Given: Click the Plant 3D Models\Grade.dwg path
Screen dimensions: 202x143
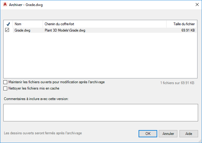Looking at the screenshot, I should [x=65, y=30].
